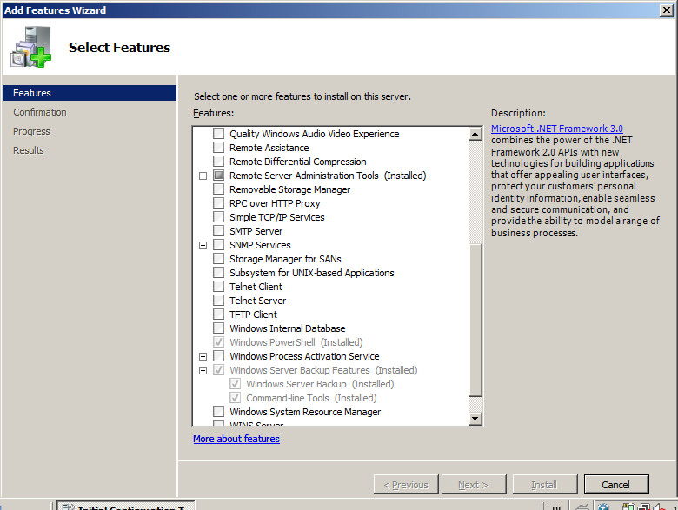Enable Windows System Resource Manager checkbox
The width and height of the screenshot is (678, 510).
[219, 412]
